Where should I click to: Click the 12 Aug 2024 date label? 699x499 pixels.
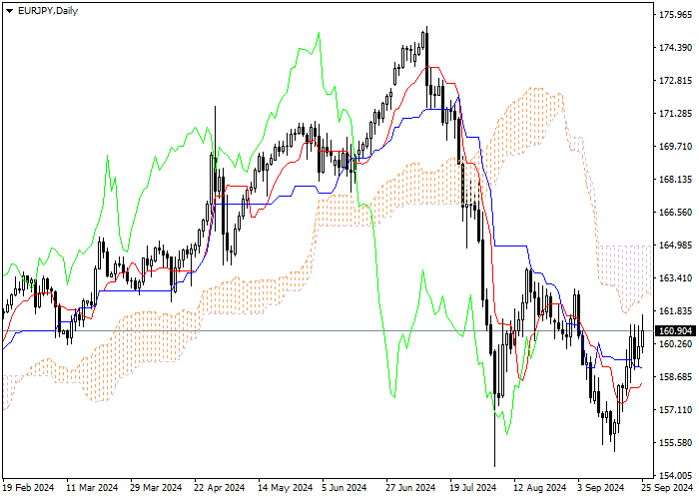[x=539, y=488]
